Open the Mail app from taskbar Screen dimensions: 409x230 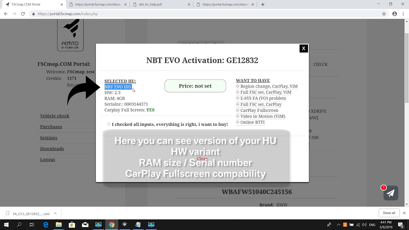click(85, 225)
